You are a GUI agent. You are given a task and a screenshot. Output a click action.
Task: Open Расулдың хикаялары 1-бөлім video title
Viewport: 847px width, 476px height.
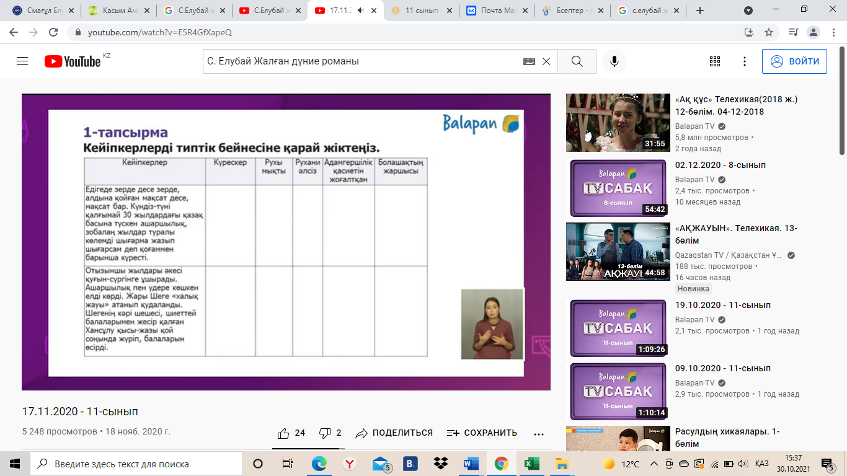727,438
